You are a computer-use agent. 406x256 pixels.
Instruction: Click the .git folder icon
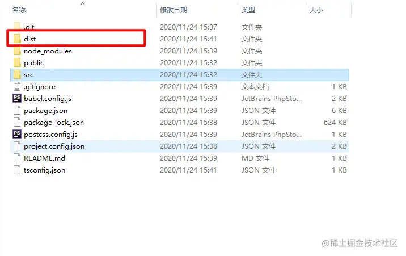pos(17,27)
